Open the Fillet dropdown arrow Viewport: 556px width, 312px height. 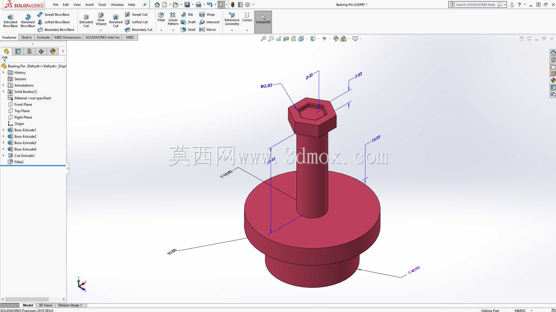pos(161,30)
